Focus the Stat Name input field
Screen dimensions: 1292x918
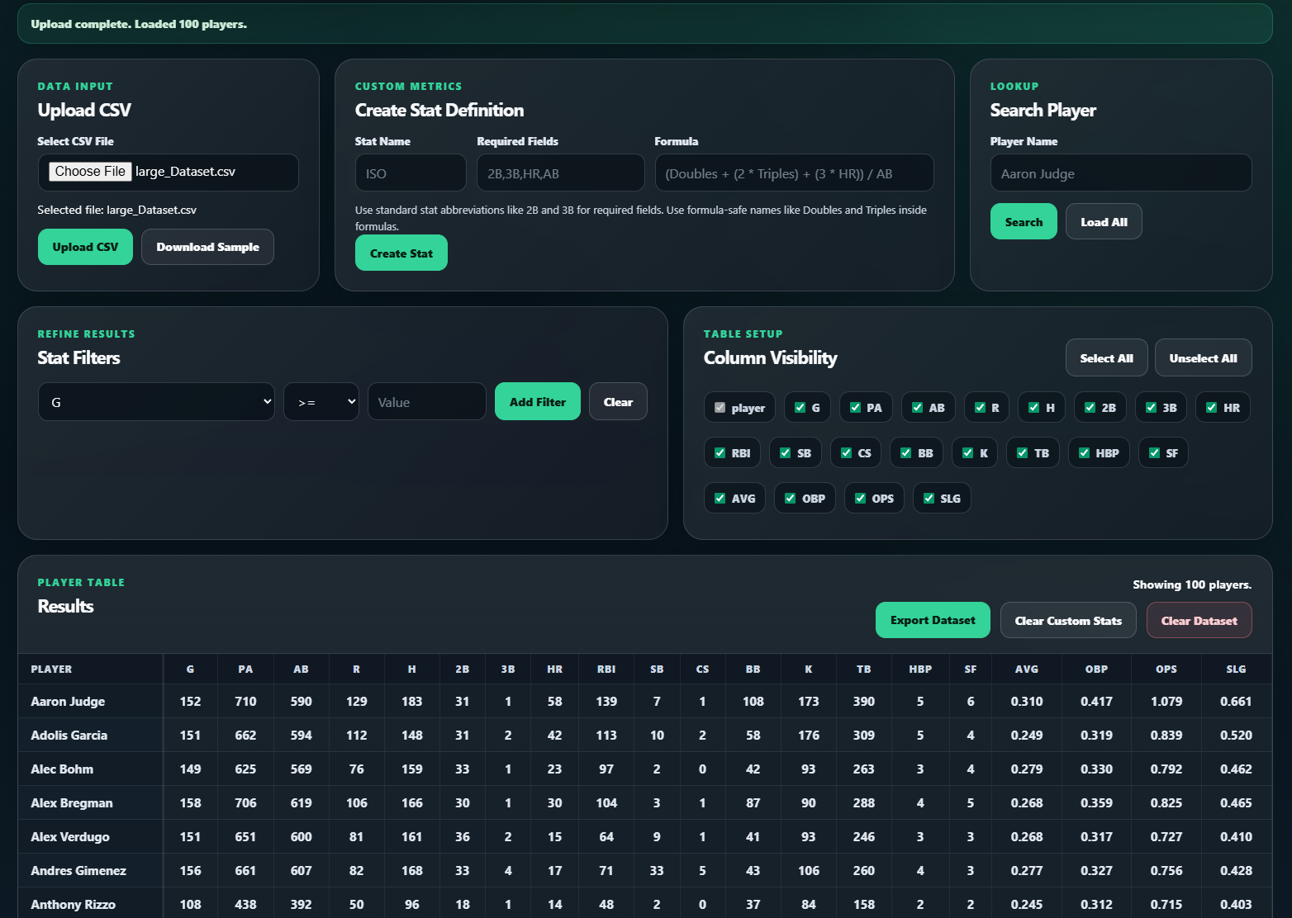411,173
